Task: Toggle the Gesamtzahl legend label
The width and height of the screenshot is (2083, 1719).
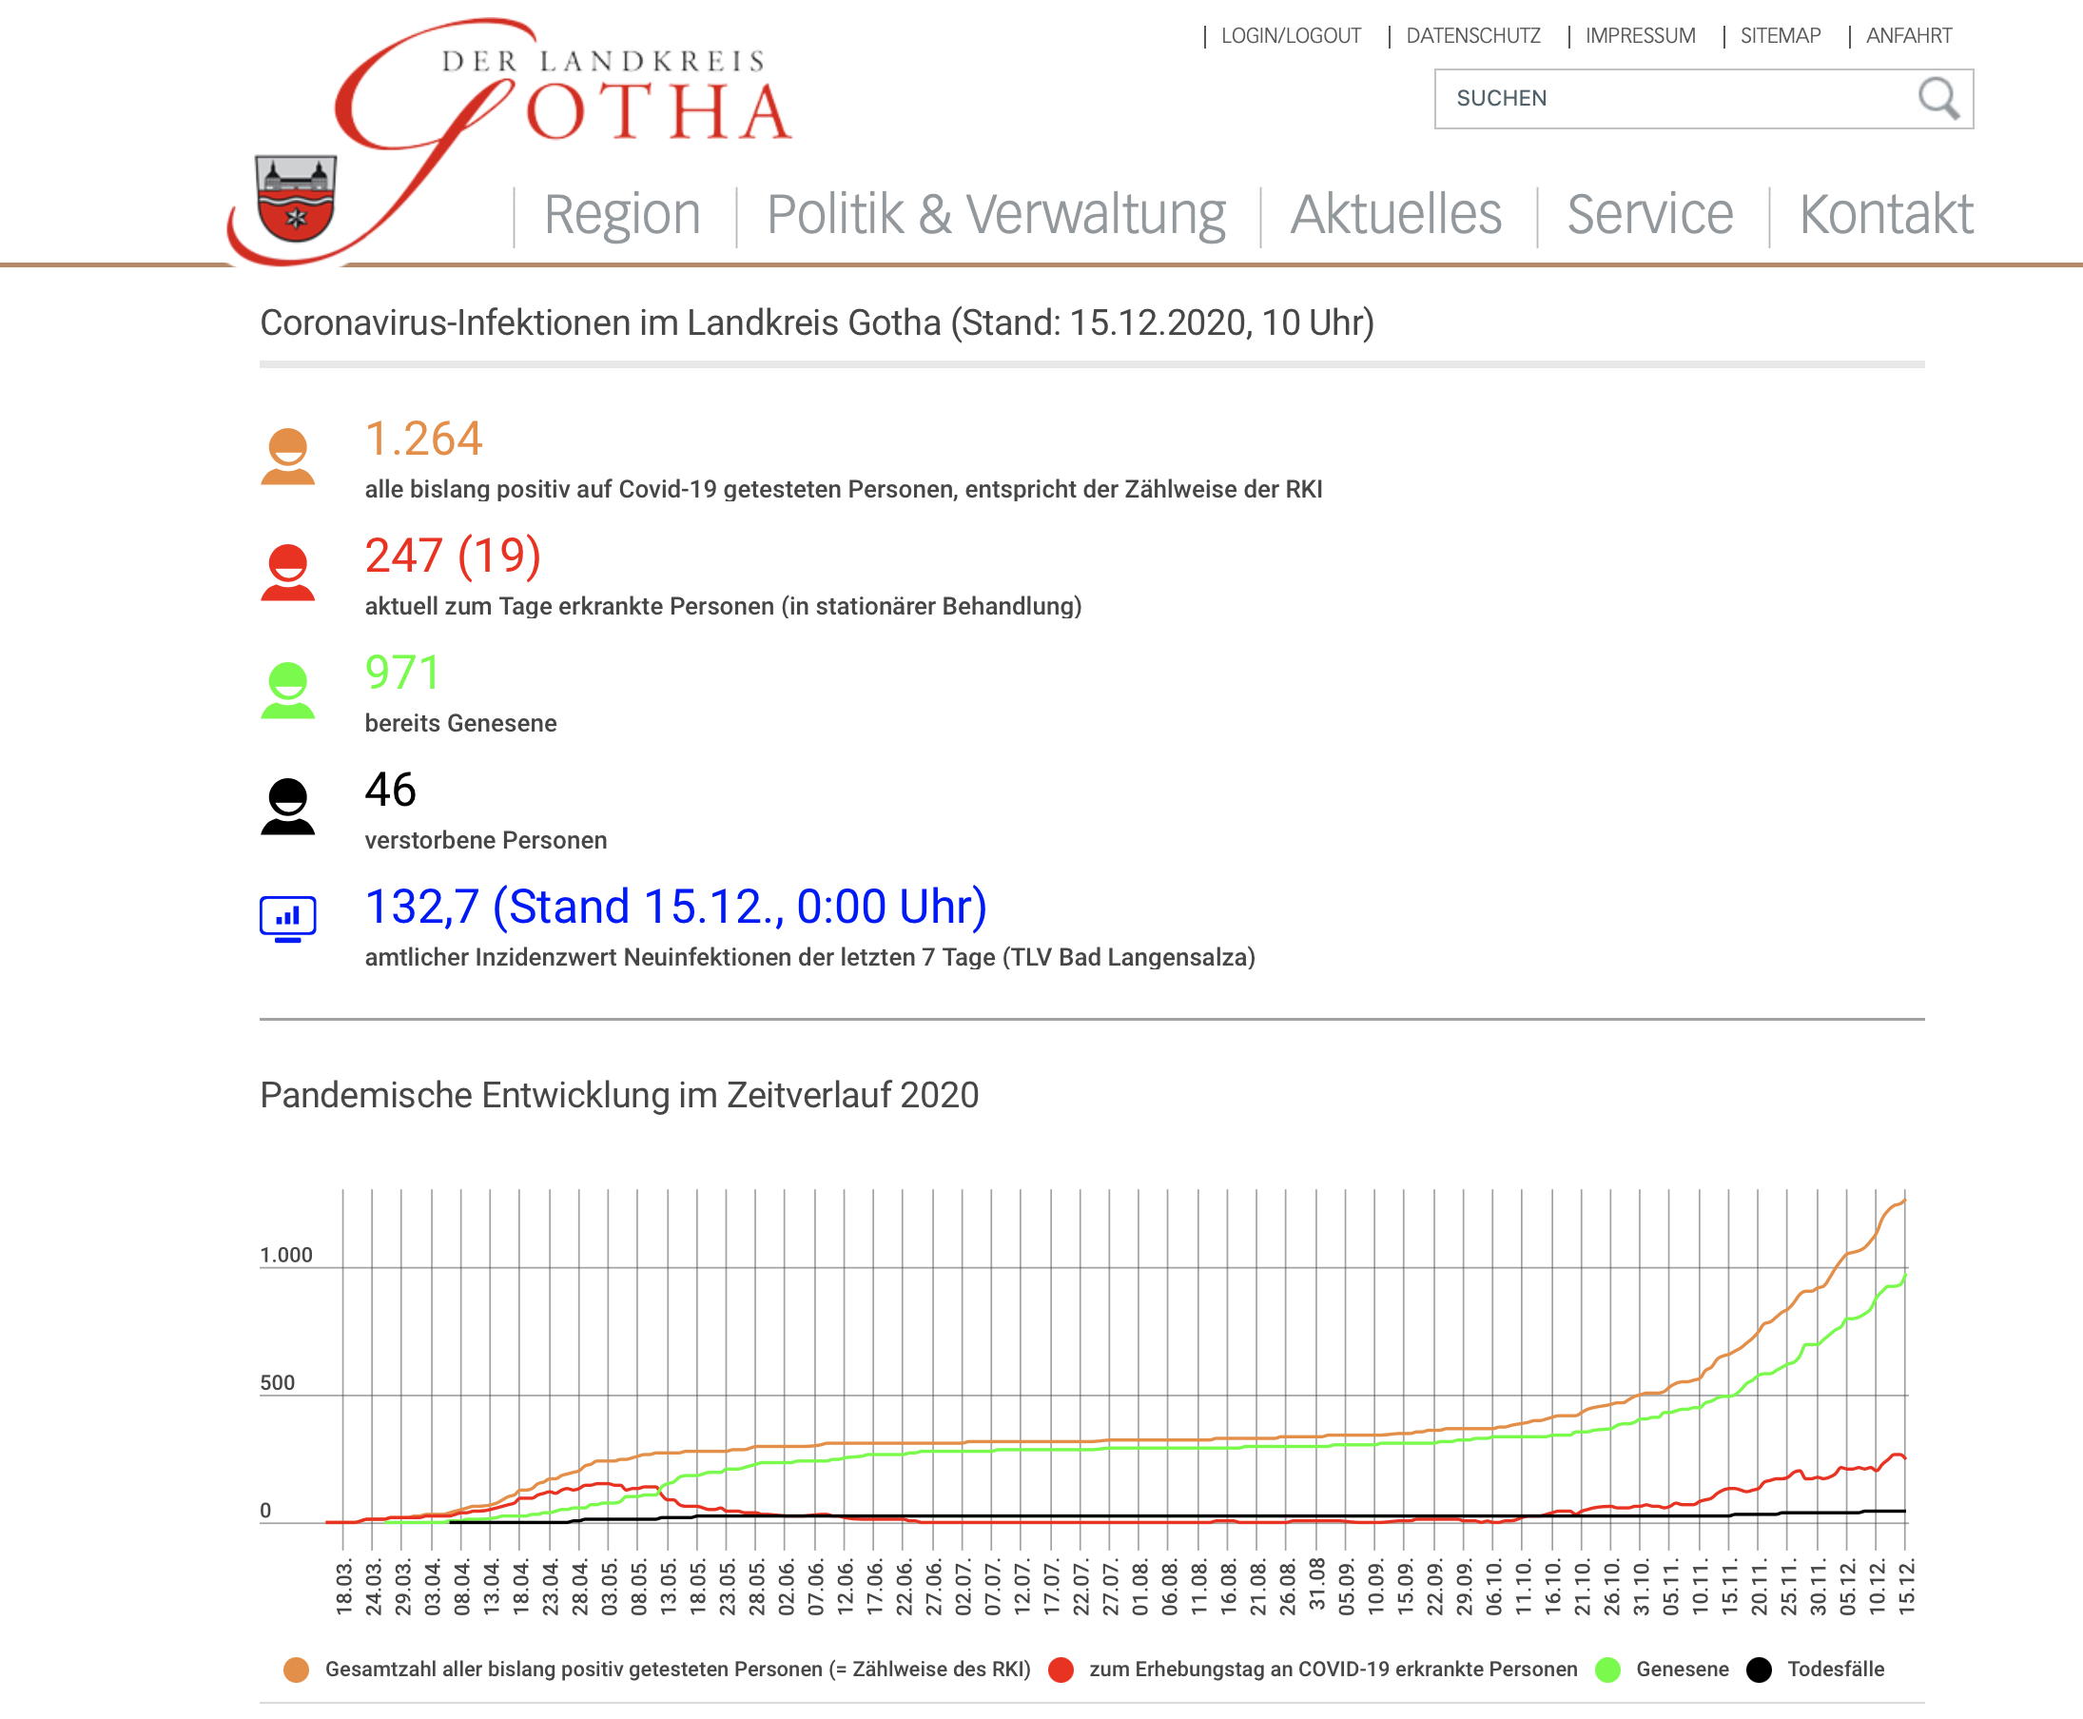Action: pyautogui.click(x=678, y=1670)
